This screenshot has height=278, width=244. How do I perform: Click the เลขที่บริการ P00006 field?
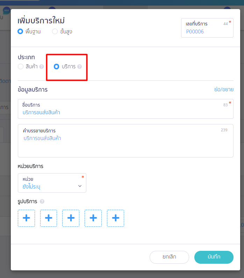click(207, 28)
